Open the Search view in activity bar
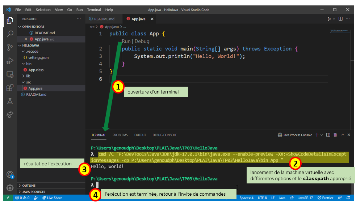This screenshot has width=356, height=204. [x=10, y=34]
